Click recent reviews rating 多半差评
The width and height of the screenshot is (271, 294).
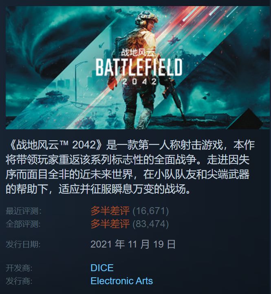coord(110,211)
